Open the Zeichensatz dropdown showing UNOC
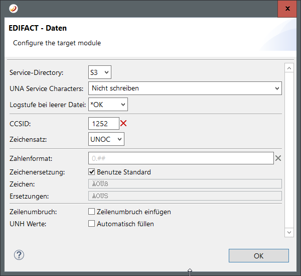Screen dimensions: 301x276 [106, 139]
